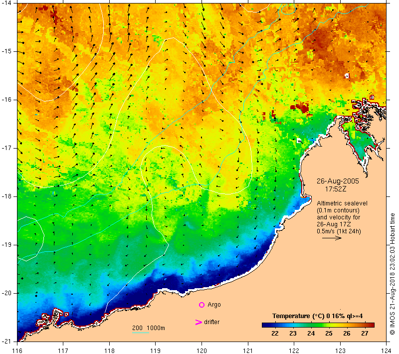Click the '118' longitude axis label
399x354 pixels.
[x=109, y=351]
